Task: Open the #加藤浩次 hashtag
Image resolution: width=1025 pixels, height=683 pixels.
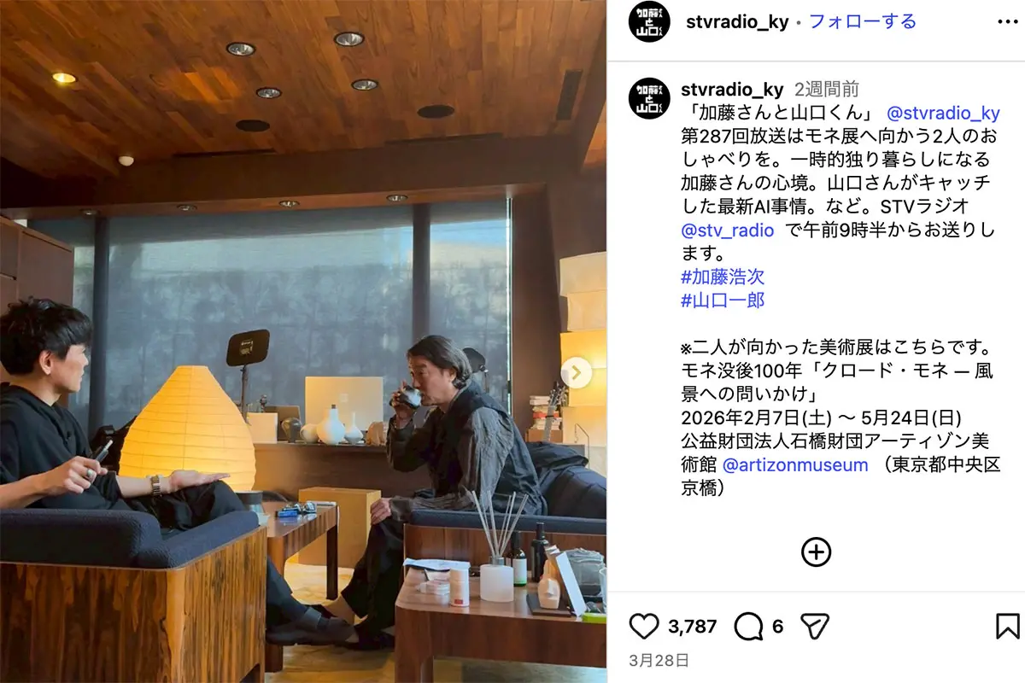Action: click(723, 277)
